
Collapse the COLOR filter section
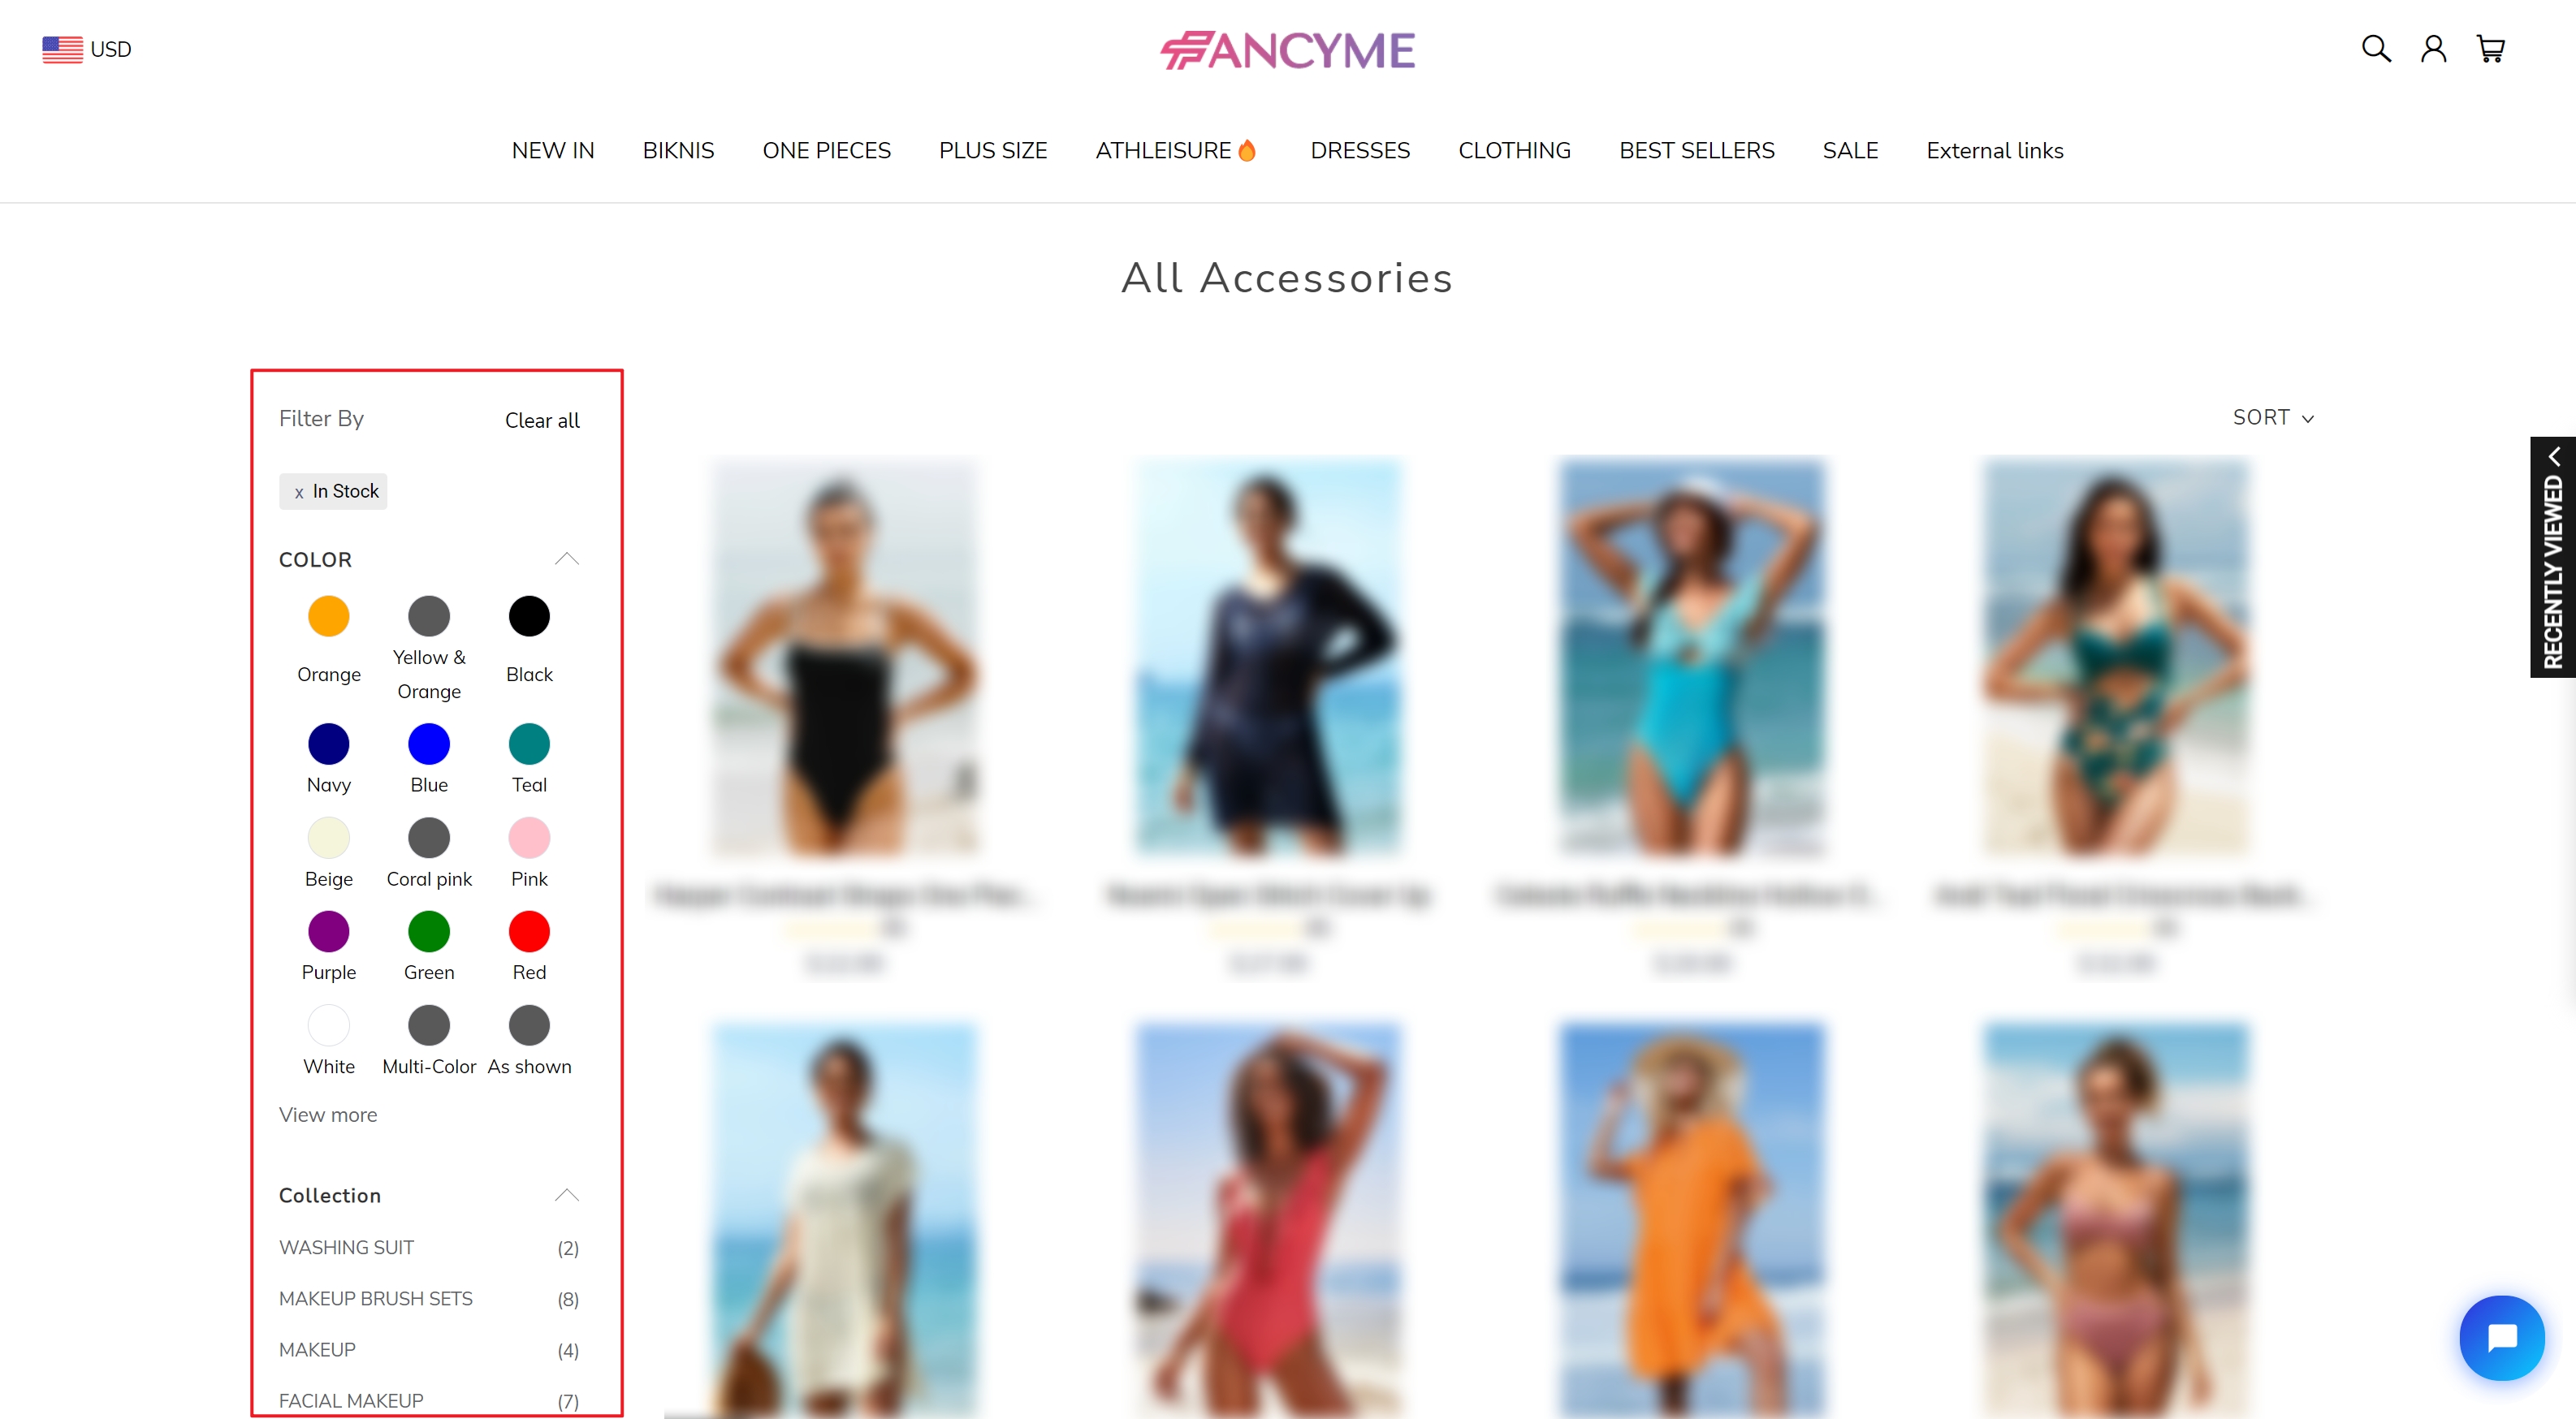click(x=567, y=559)
